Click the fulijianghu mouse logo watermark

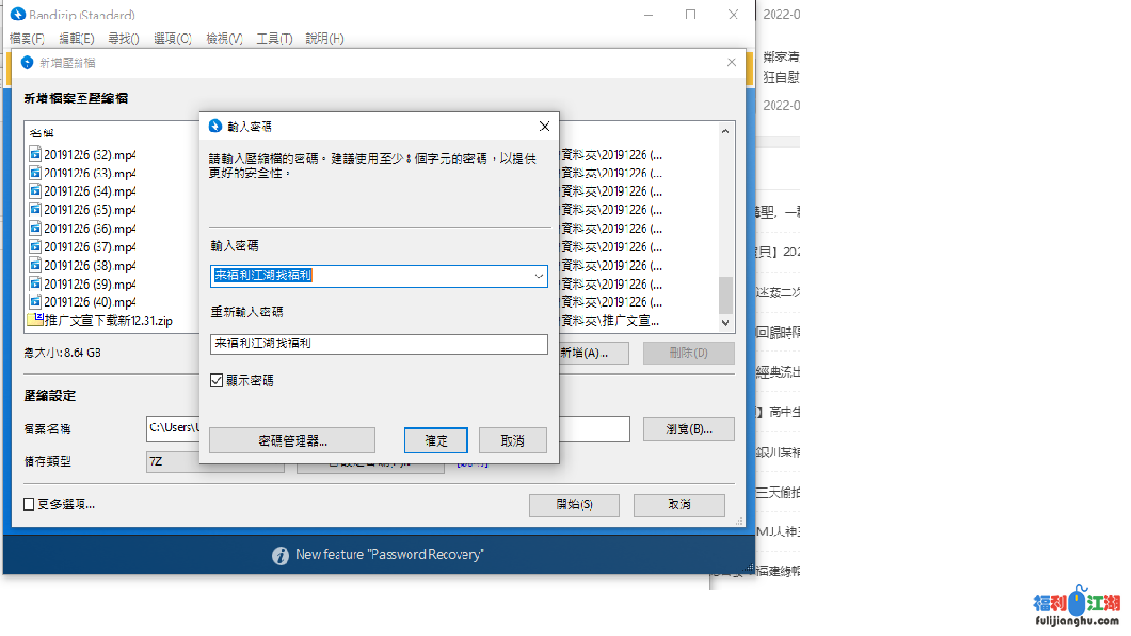pyautogui.click(x=1077, y=602)
